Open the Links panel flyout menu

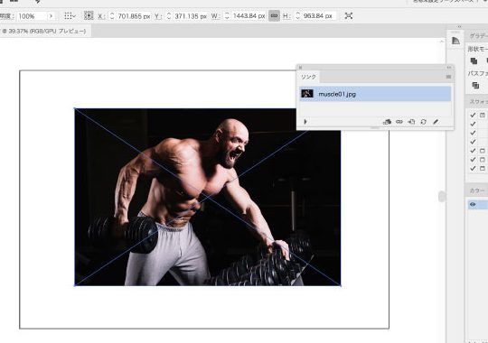(x=448, y=77)
